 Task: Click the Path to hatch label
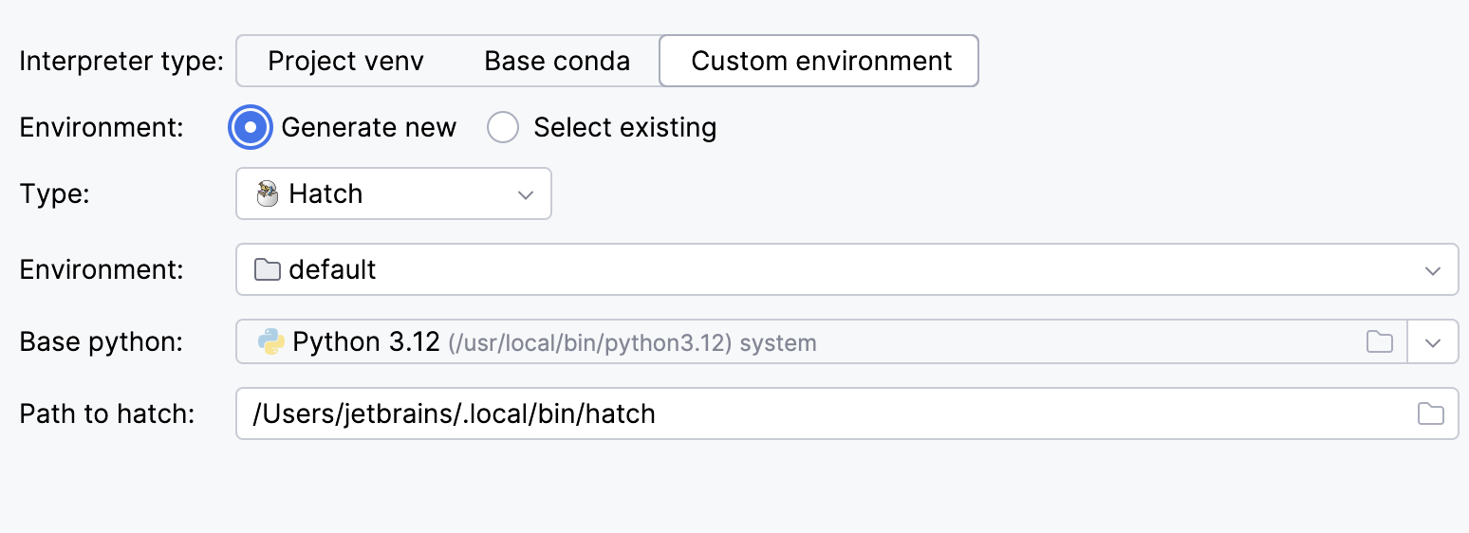coord(106,414)
